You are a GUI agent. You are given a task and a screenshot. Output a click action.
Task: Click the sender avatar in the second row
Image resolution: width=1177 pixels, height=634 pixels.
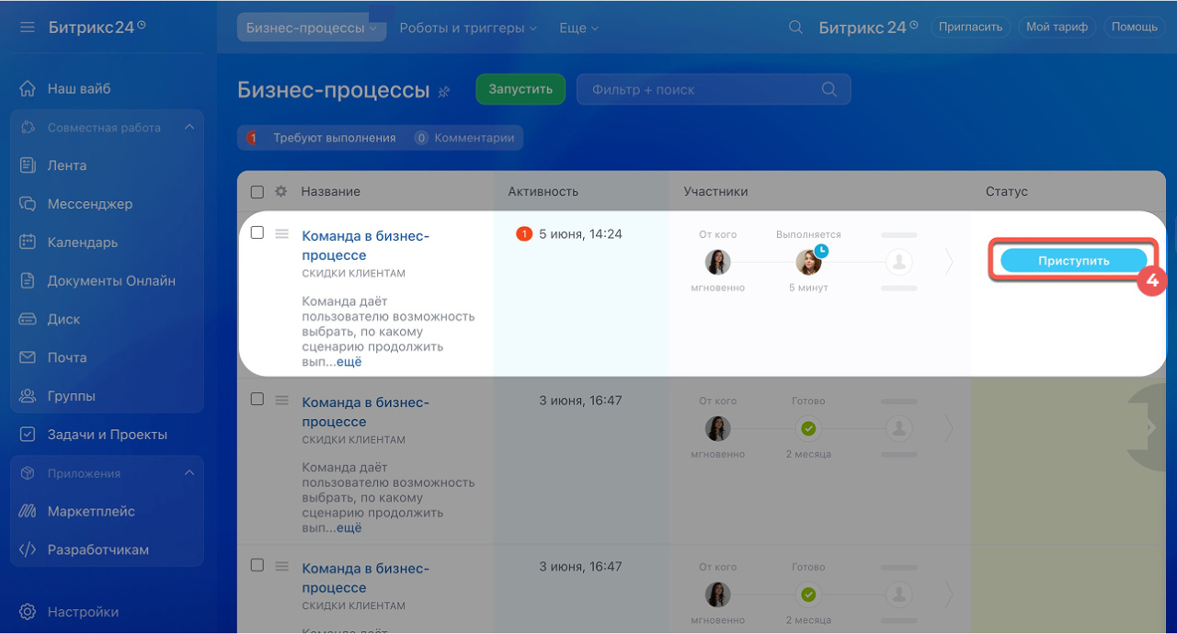717,428
